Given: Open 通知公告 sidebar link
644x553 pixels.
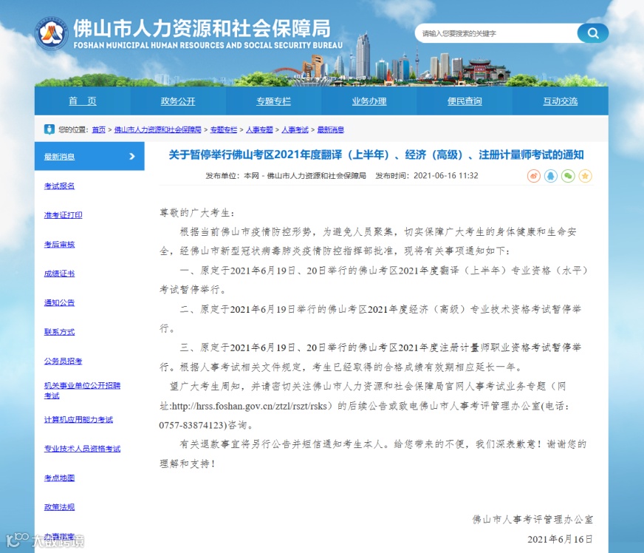Looking at the screenshot, I should coord(60,302).
